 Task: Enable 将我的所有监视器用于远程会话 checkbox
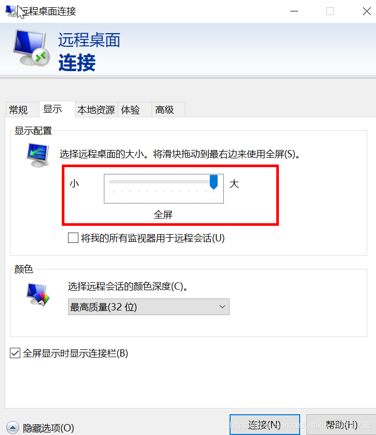pos(73,238)
